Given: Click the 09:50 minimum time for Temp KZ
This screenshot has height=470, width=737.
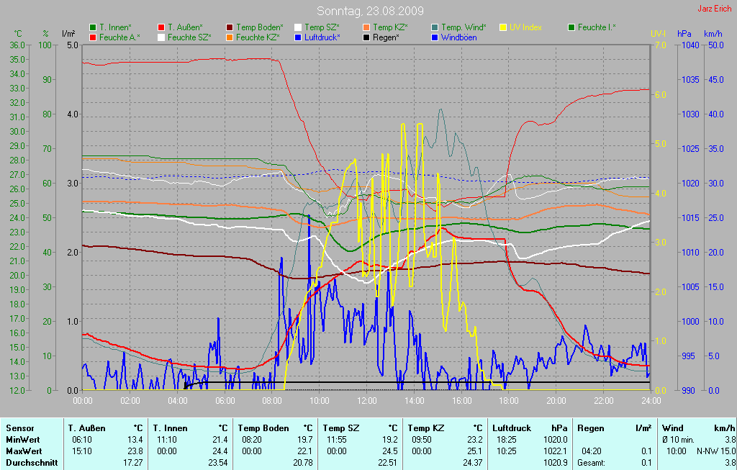Looking at the screenshot, I should point(422,440).
